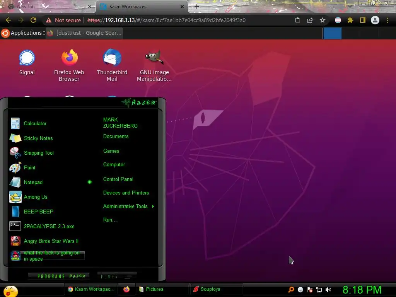Screen dimensions: 396x297
Task: Bookmark this page with the star icon
Action: [322, 20]
